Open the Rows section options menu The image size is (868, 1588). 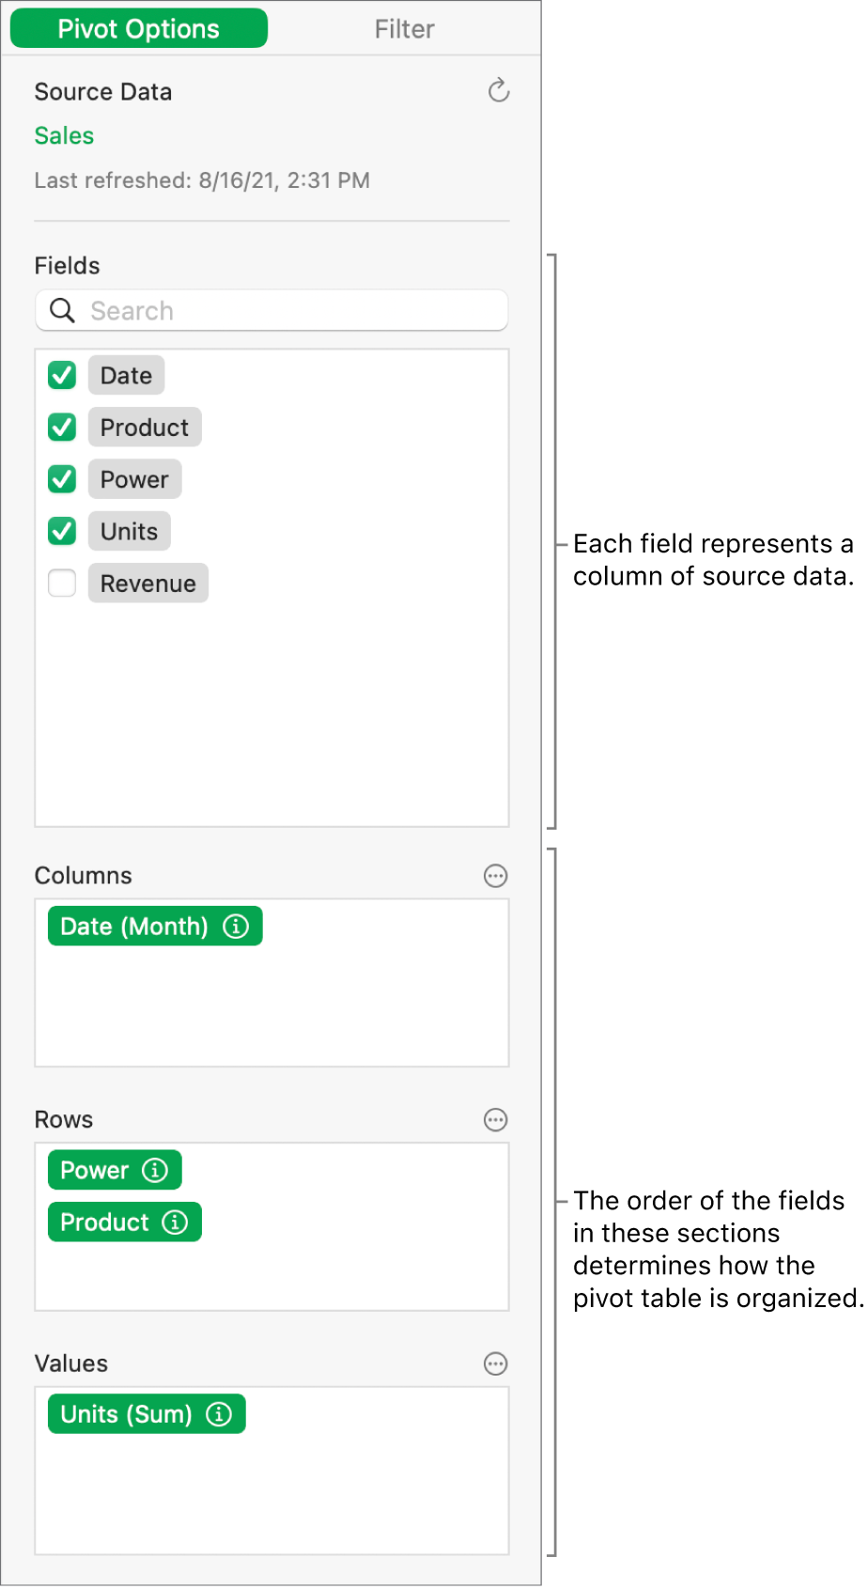point(495,1119)
